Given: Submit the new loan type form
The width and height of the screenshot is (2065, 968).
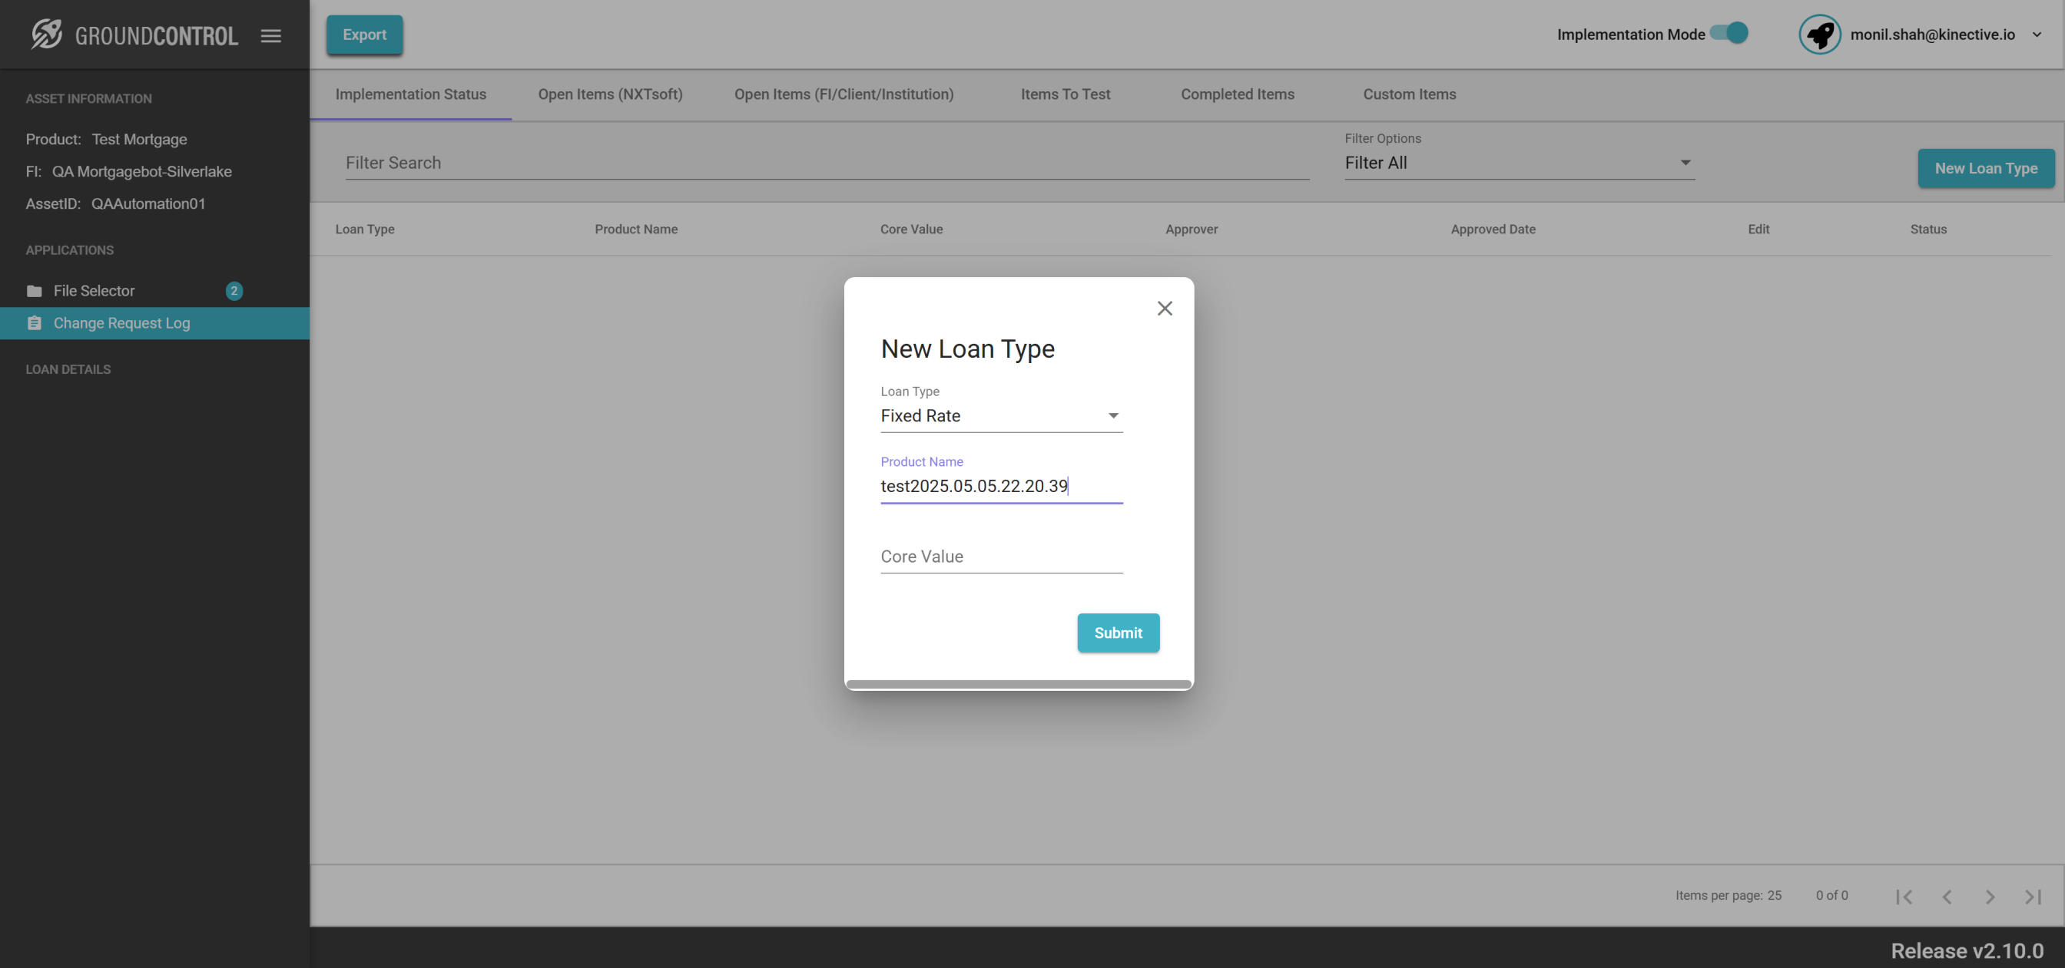Looking at the screenshot, I should click(x=1118, y=633).
